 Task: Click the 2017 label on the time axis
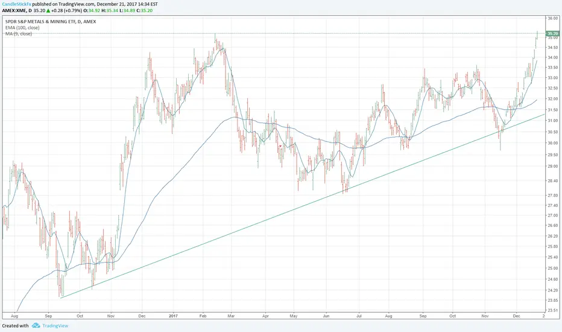pyautogui.click(x=173, y=316)
